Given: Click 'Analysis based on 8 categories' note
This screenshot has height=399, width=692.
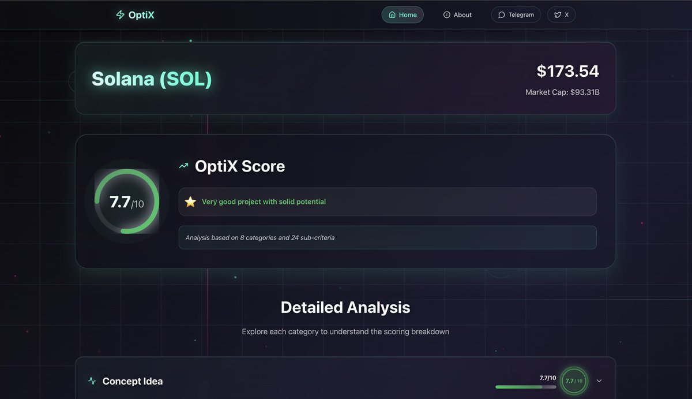Looking at the screenshot, I should point(260,237).
